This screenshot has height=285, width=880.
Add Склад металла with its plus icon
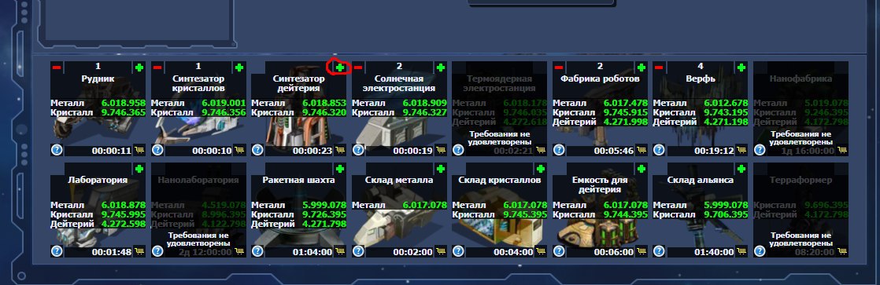click(441, 169)
